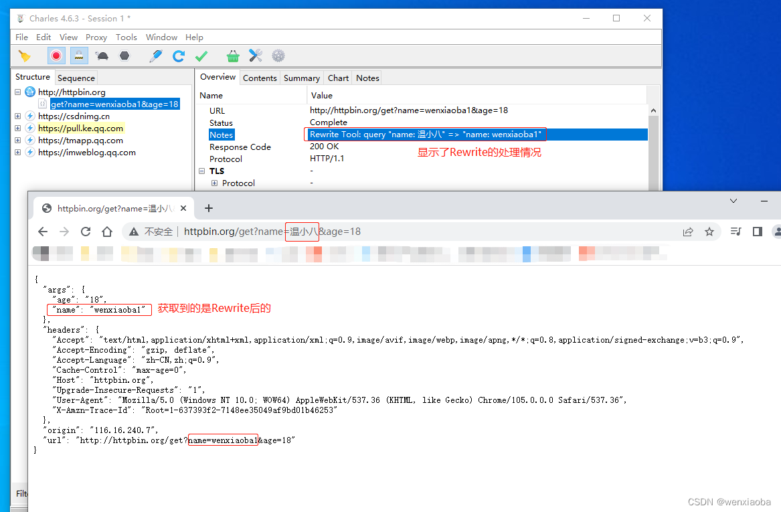Select the http://httpbin.org host entry
The width and height of the screenshot is (781, 512).
[x=72, y=92]
